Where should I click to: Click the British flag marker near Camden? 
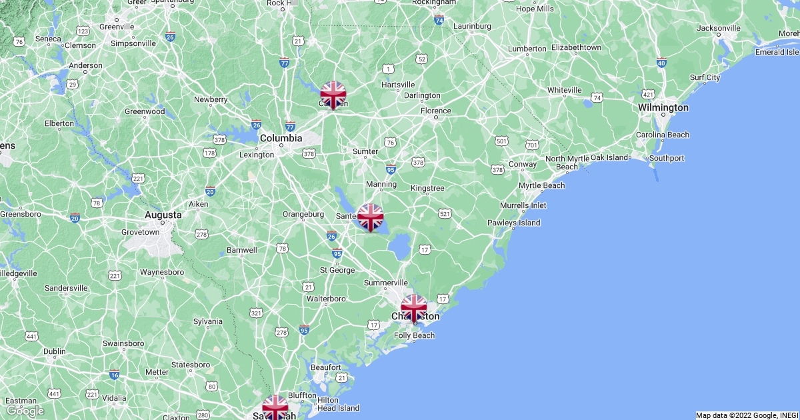click(333, 95)
